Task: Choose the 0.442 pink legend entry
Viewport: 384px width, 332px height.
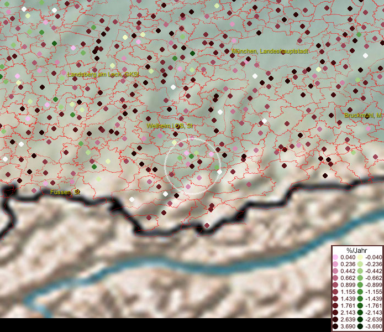Action: tap(336, 271)
